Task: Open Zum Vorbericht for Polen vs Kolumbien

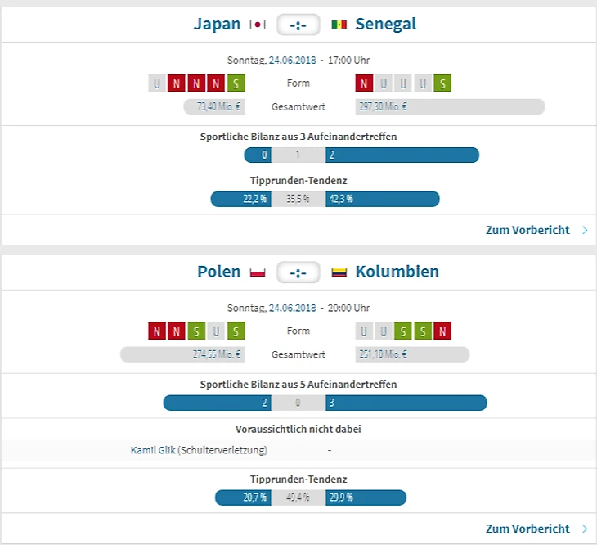Action: (x=527, y=529)
